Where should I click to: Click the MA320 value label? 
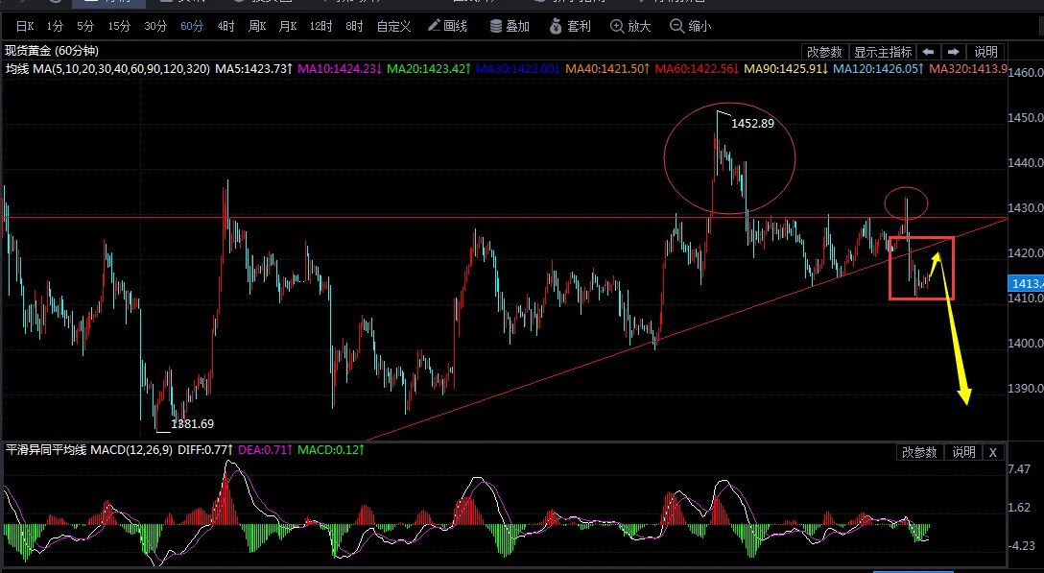pos(967,69)
